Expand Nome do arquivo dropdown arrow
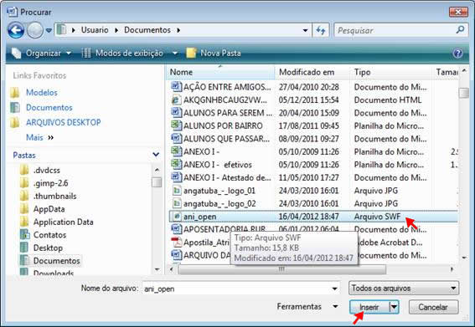The image size is (475, 327). click(335, 289)
